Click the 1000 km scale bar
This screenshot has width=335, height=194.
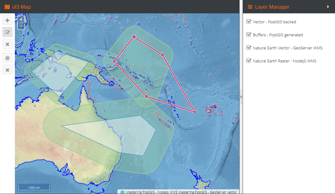pos(34,187)
